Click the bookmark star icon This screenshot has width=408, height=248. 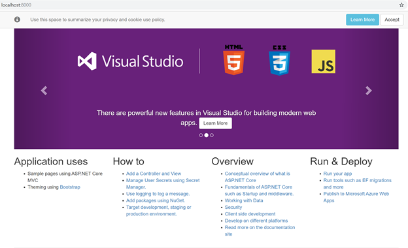click(401, 5)
